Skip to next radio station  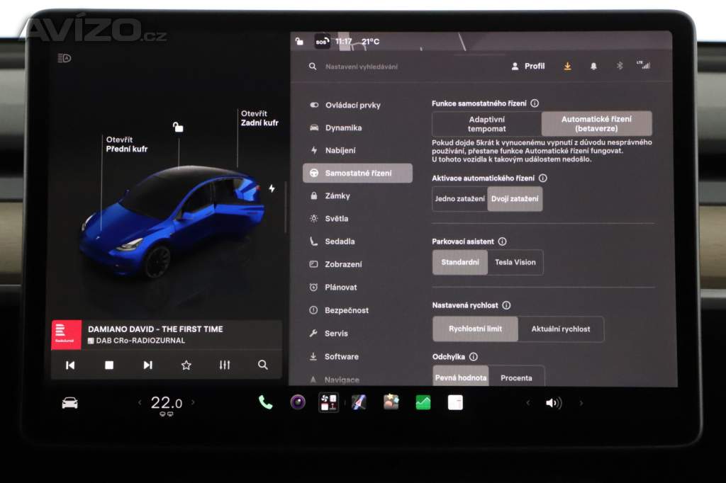coord(147,365)
